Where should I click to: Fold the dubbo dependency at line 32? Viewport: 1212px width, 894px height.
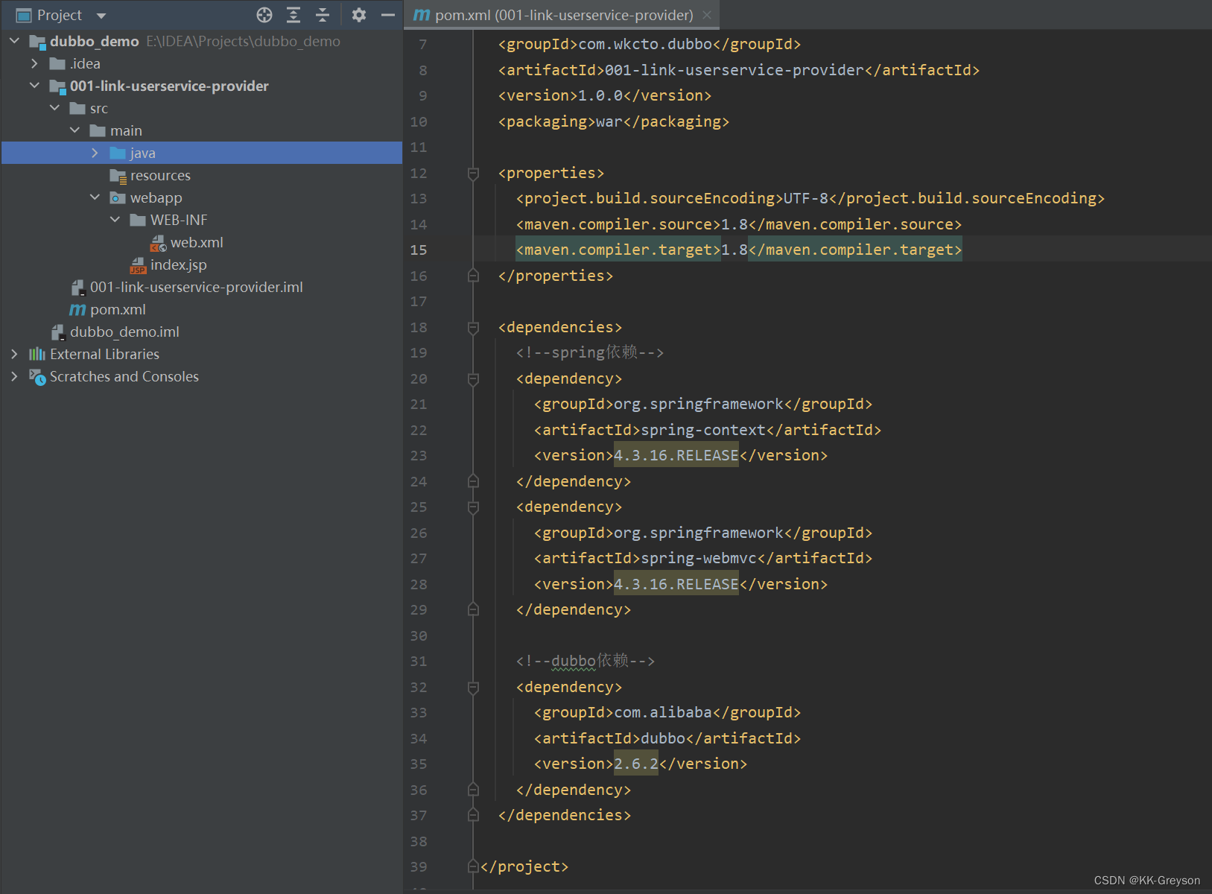(473, 688)
